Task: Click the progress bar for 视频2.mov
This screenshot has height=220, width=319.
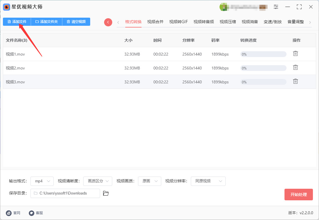Action: pyautogui.click(x=263, y=68)
